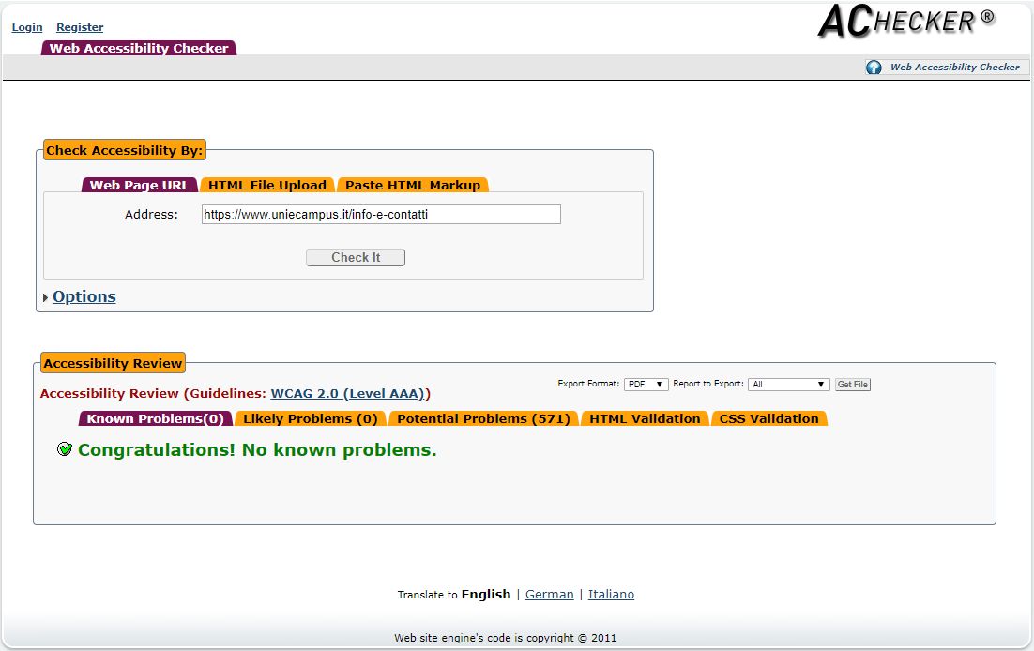Viewport: 1034px width, 651px height.
Task: Open the Export Format dropdown
Action: [x=646, y=384]
